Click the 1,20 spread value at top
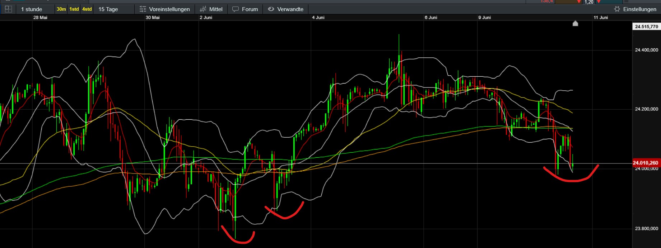661x248 pixels. (x=589, y=2)
